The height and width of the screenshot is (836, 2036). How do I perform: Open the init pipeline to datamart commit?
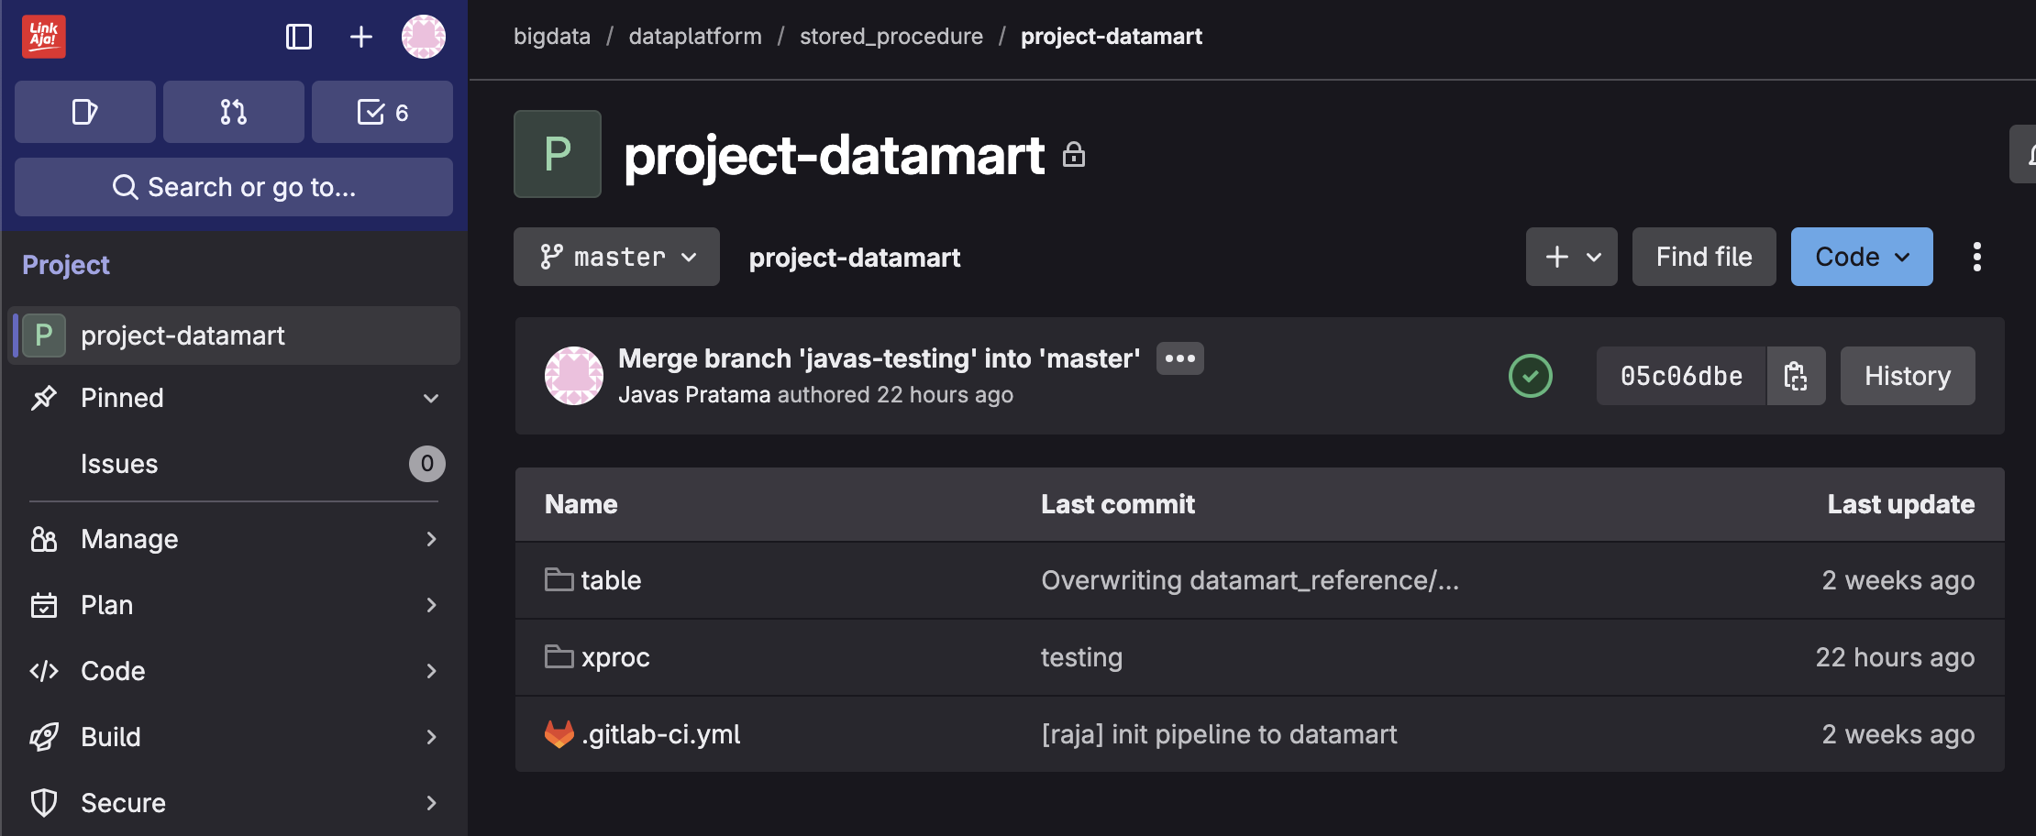click(1219, 734)
